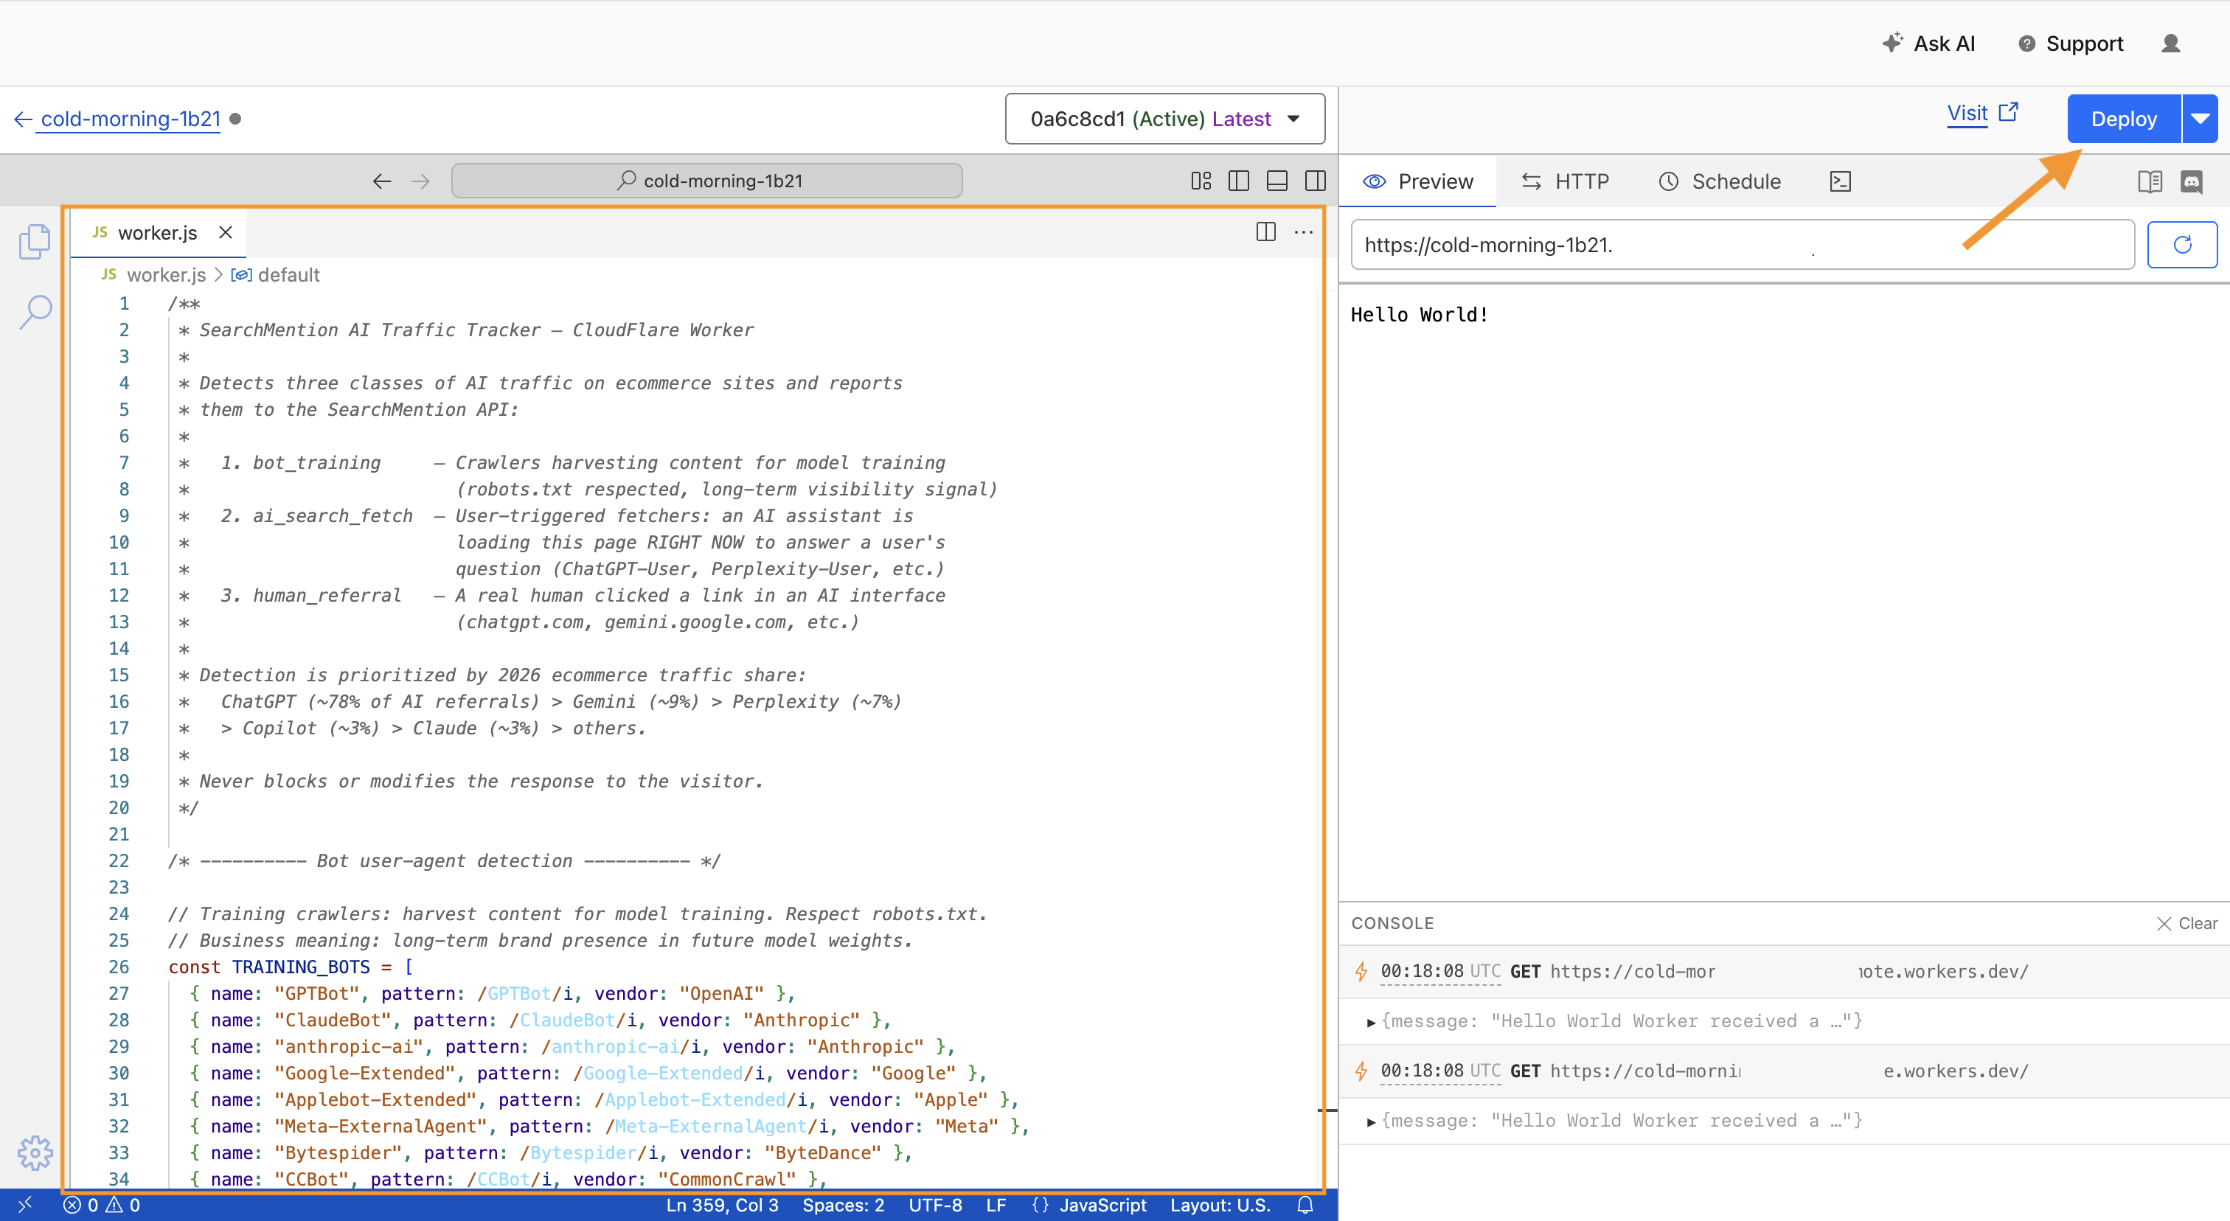Go back in editor history
This screenshot has height=1221, width=2230.
382,181
